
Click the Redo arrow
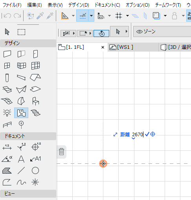(x=17, y=16)
